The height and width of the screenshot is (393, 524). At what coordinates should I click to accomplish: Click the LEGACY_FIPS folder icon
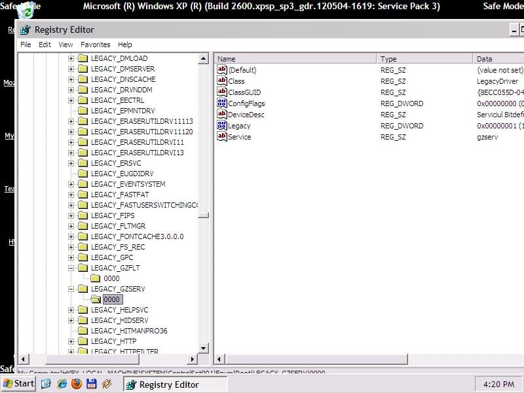pos(83,215)
